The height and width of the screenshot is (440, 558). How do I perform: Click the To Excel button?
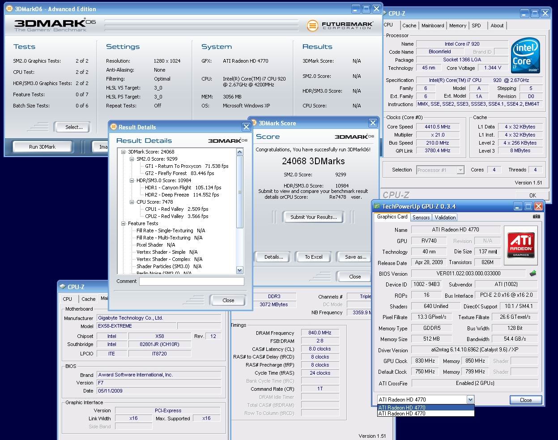coord(314,257)
